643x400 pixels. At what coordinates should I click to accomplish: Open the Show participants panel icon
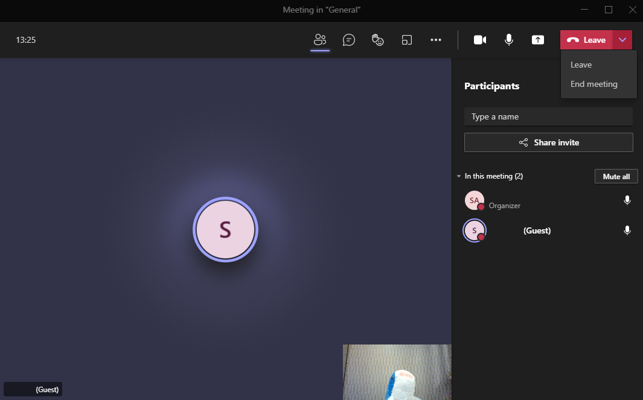point(320,40)
